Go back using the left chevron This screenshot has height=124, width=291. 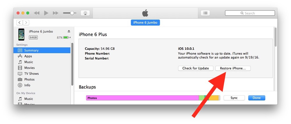coord(20,22)
